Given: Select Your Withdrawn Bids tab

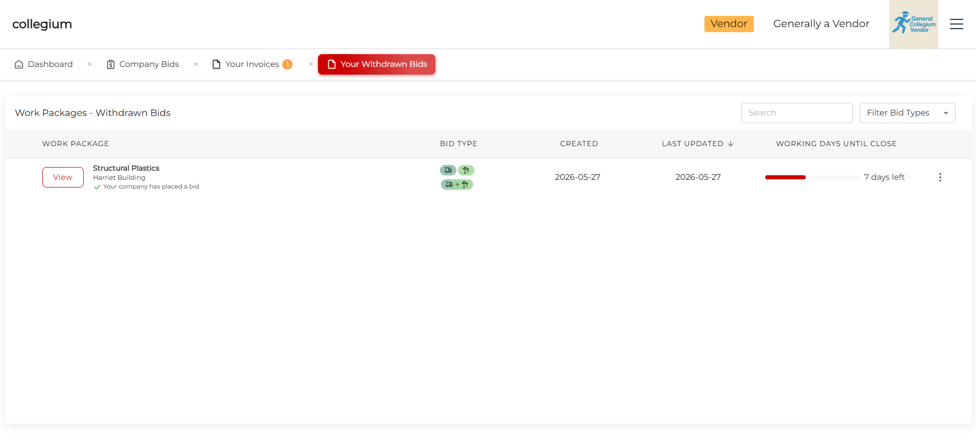Looking at the screenshot, I should (377, 64).
